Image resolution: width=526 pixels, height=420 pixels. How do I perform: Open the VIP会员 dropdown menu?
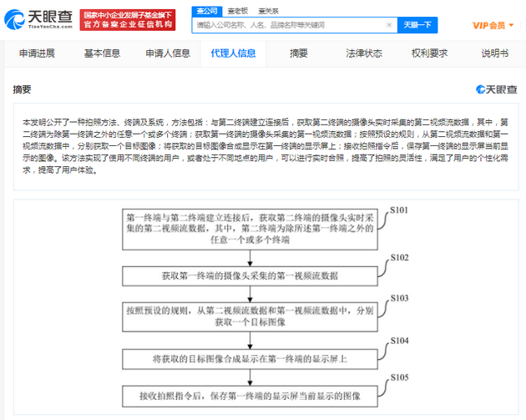tap(494, 25)
